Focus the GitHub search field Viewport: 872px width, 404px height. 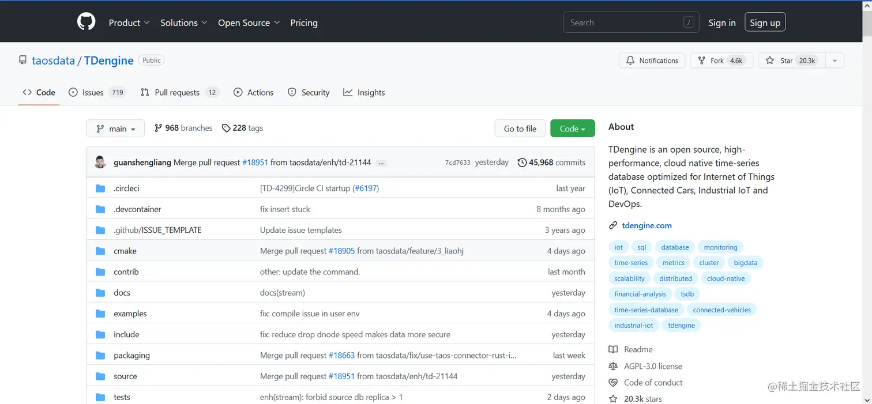click(x=631, y=22)
